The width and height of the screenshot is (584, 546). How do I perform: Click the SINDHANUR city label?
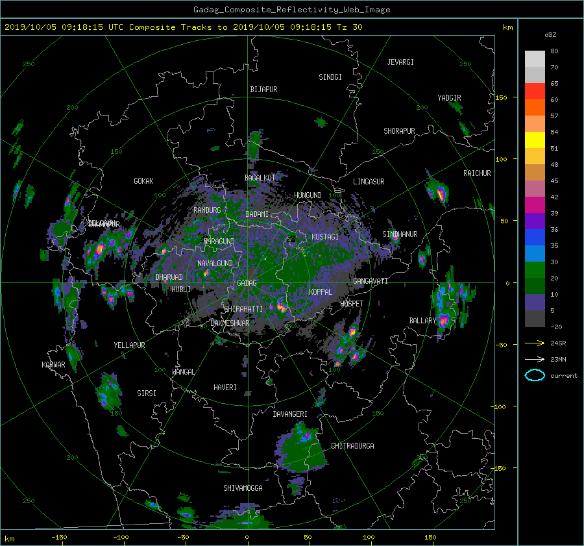[400, 234]
